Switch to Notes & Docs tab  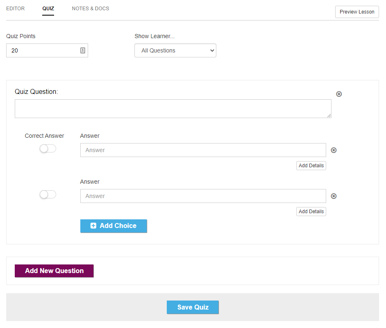[x=90, y=8]
